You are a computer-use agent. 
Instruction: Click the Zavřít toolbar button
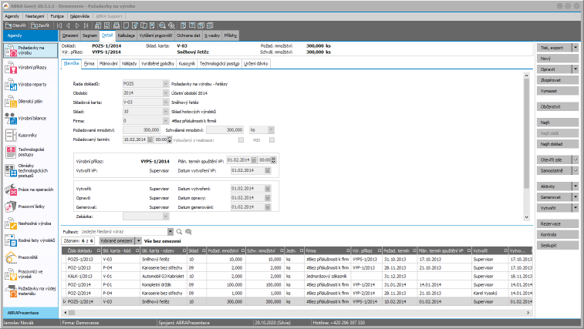(40, 25)
